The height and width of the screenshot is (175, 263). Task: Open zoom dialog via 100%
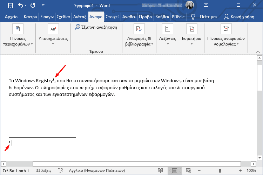[x=251, y=171]
